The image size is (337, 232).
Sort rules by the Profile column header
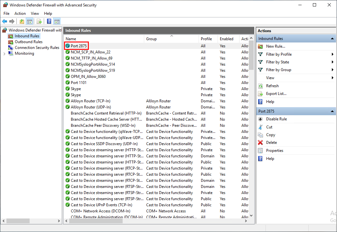(x=208, y=39)
